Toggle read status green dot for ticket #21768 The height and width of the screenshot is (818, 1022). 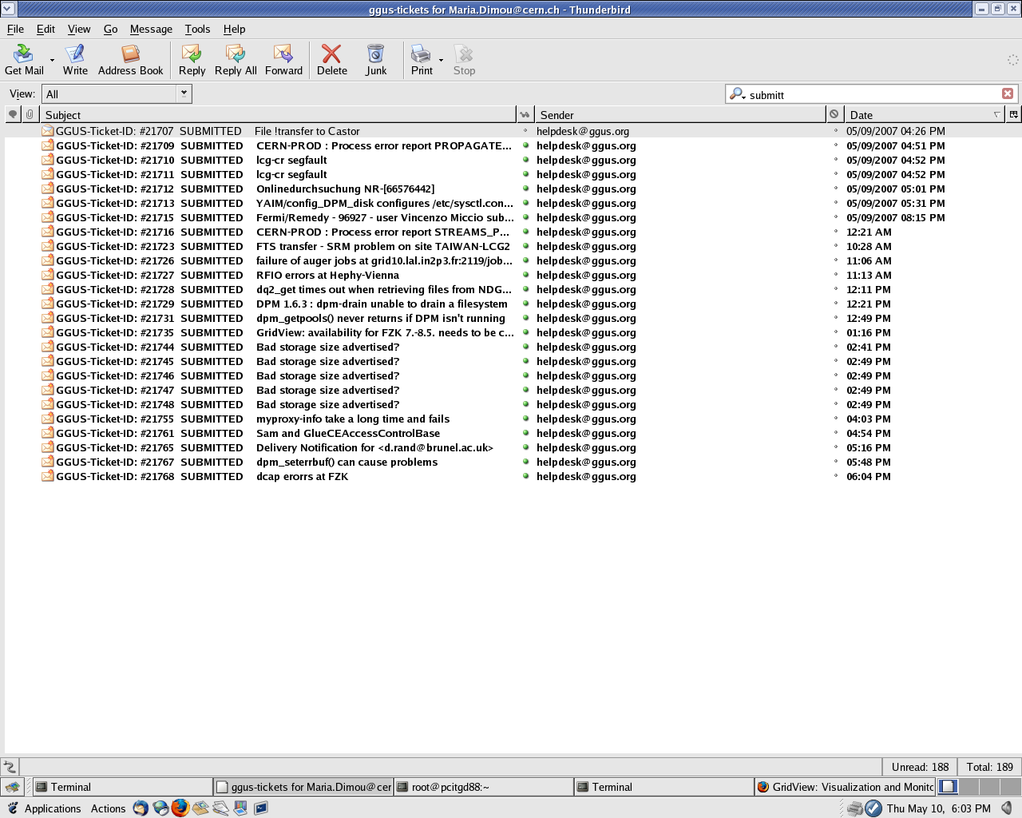coord(525,476)
